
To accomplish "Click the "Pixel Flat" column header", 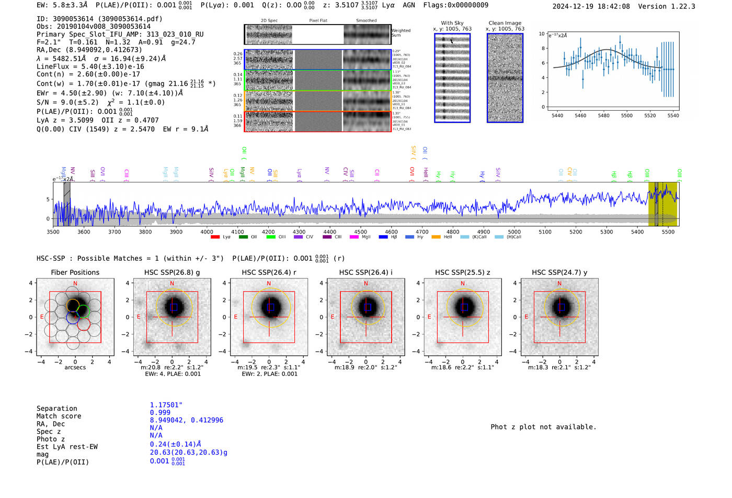I will (318, 21).
